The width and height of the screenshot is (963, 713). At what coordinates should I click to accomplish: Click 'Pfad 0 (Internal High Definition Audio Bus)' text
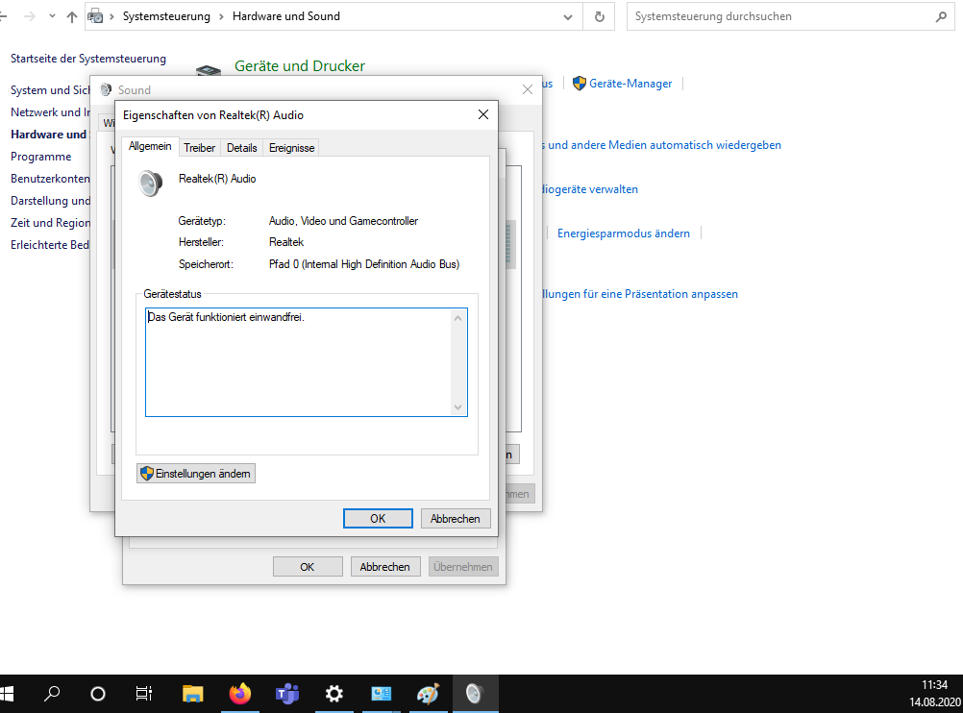(x=364, y=264)
